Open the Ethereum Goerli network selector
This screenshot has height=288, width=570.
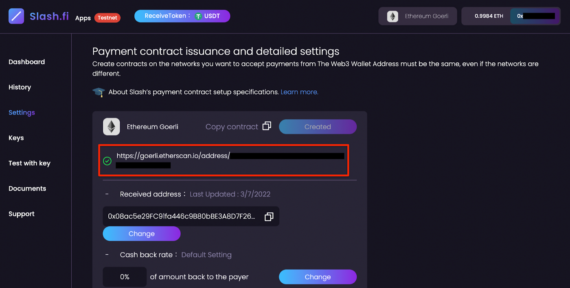417,16
